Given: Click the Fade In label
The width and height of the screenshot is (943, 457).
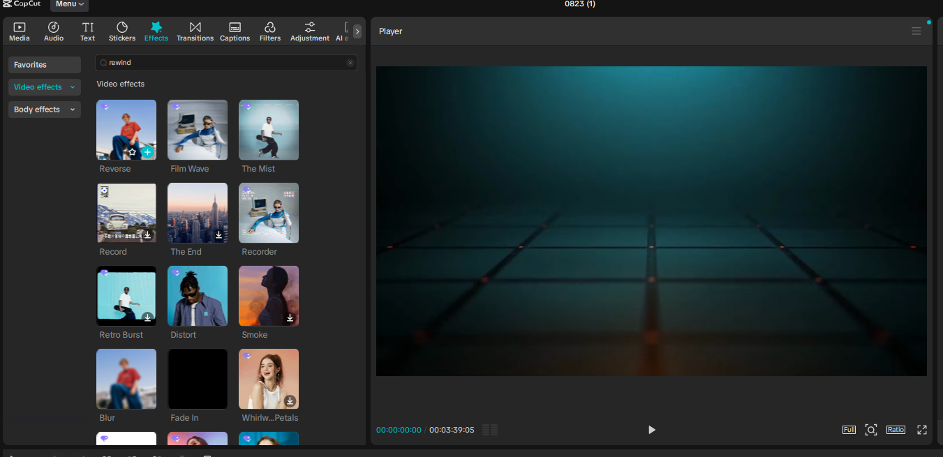Looking at the screenshot, I should [x=185, y=418].
